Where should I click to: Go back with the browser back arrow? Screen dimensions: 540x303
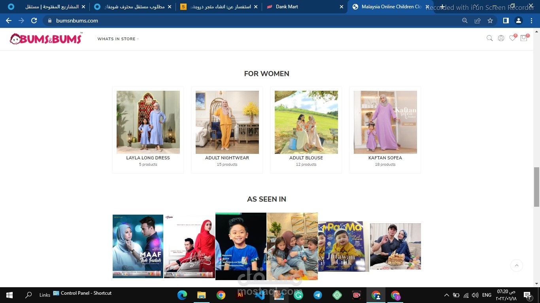[x=9, y=21]
